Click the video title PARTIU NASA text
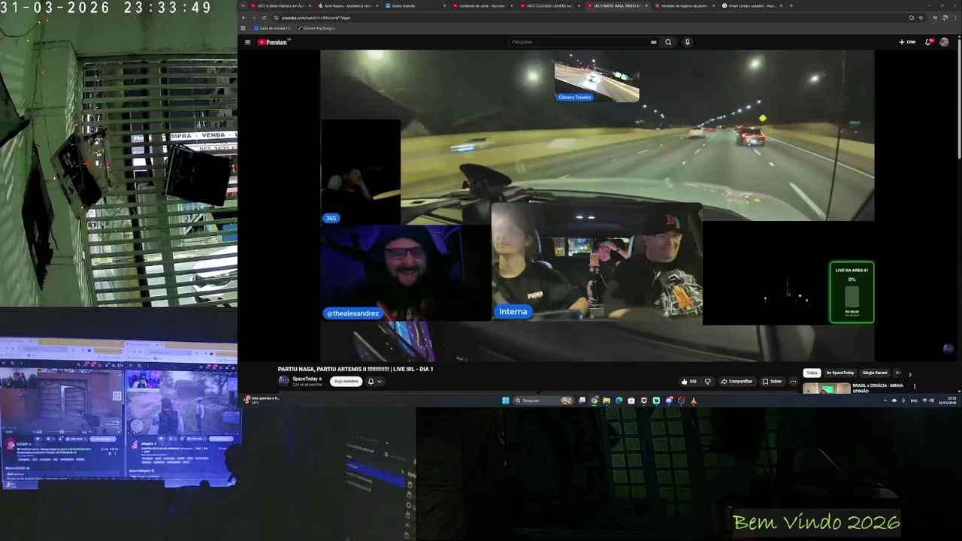Screen dimensions: 962x541 click(x=355, y=369)
